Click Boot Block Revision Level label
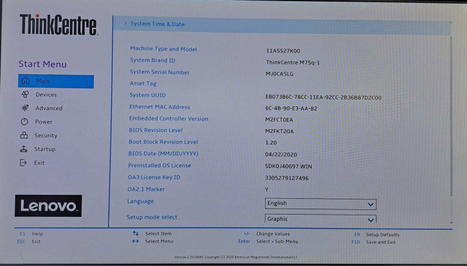 (x=163, y=142)
